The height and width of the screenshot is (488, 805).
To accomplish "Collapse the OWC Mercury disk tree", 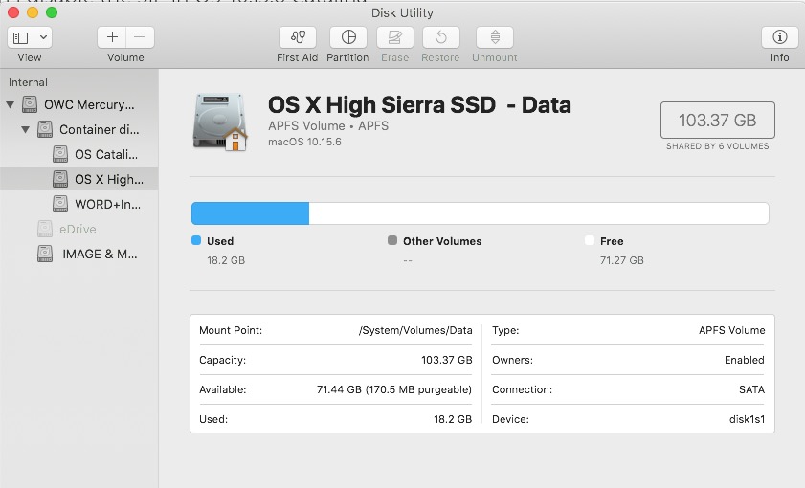I will 10,104.
